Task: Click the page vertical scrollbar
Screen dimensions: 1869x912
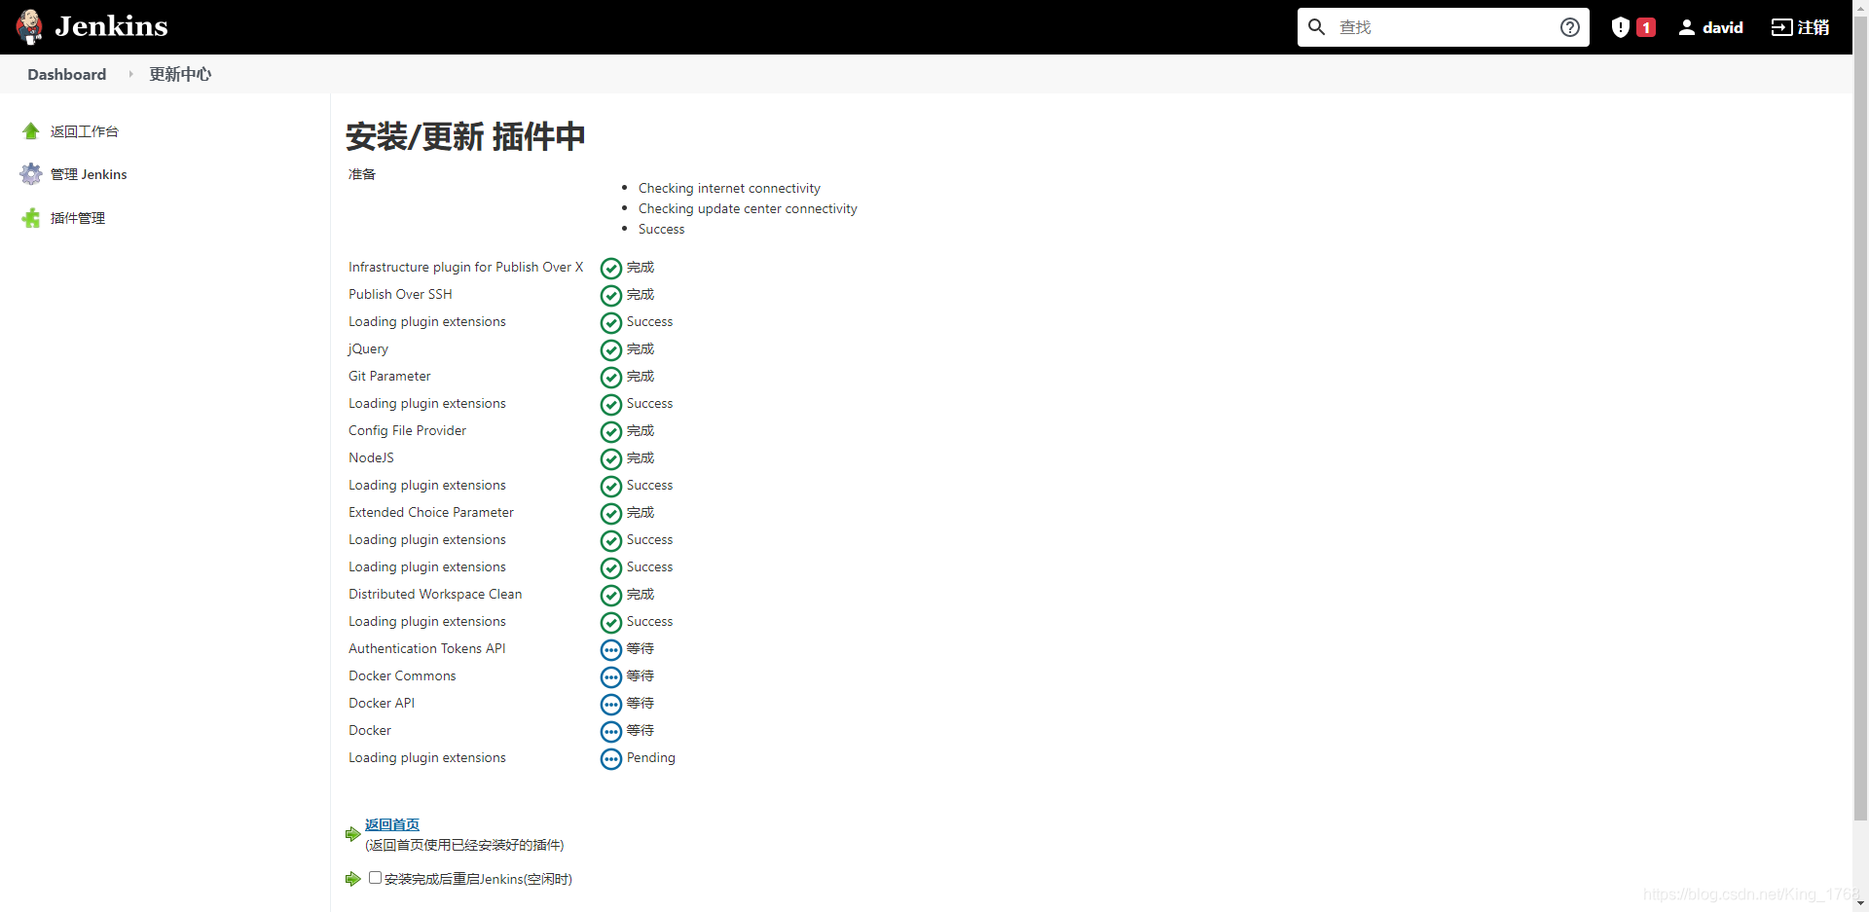Action: tap(1860, 419)
